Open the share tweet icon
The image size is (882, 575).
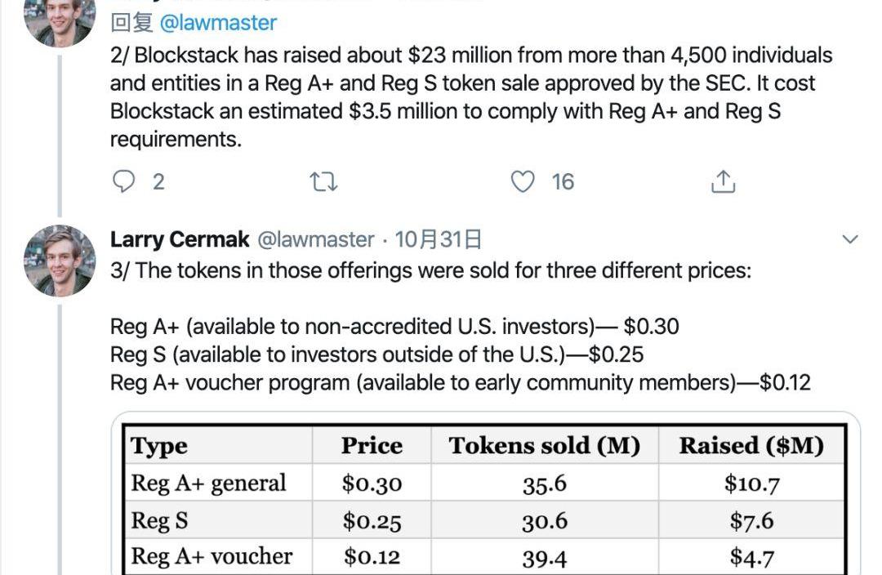tap(724, 181)
